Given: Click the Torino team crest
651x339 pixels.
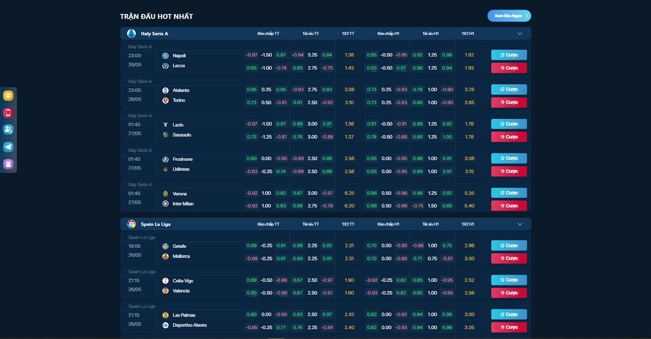Looking at the screenshot, I should [166, 100].
